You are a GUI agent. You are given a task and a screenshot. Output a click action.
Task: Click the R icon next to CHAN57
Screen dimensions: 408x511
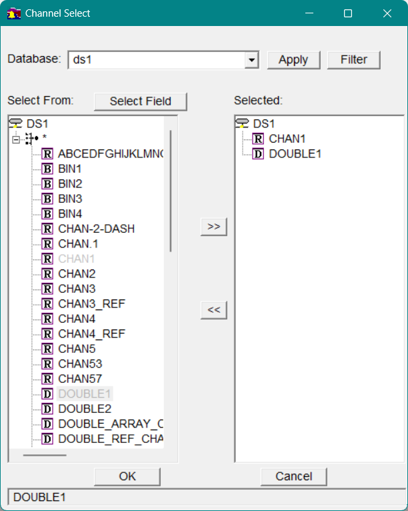pyautogui.click(x=48, y=379)
